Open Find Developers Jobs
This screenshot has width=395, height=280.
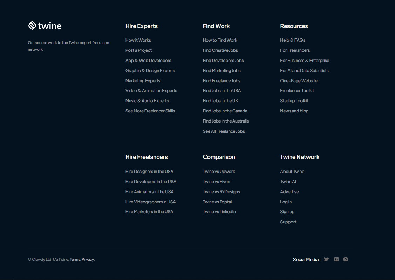[x=223, y=61]
